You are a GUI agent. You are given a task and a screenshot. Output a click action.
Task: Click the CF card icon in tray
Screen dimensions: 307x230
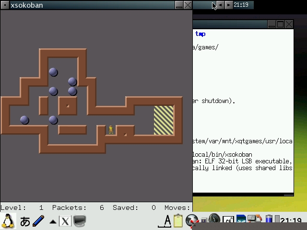click(x=228, y=221)
